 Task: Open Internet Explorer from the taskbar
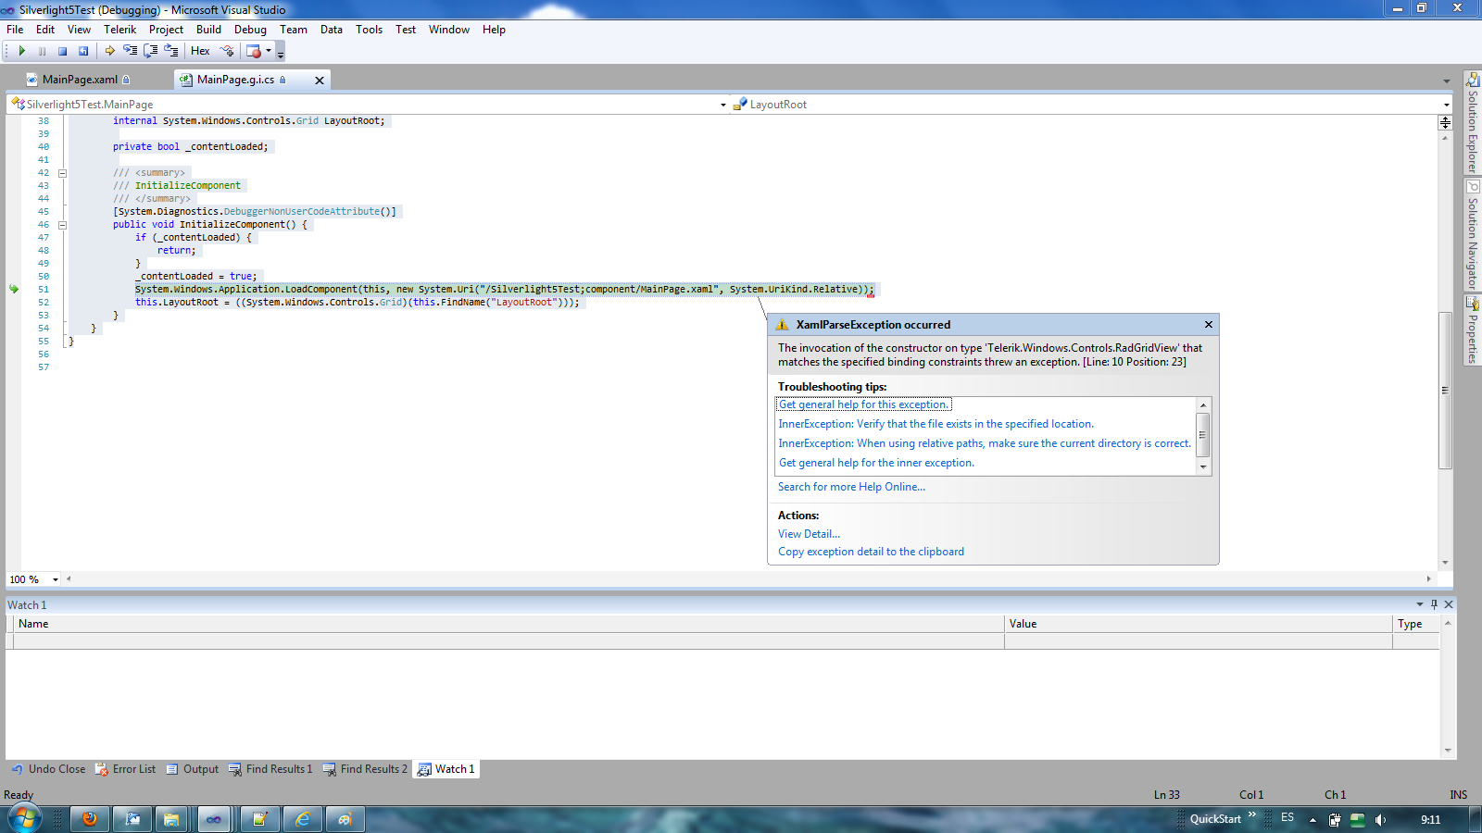[303, 819]
